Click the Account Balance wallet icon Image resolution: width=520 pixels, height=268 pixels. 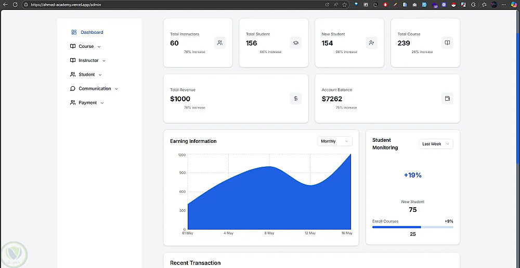(x=447, y=98)
